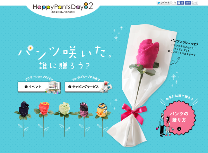Click the Facebook like button
This screenshot has width=208, height=153.
180,3
